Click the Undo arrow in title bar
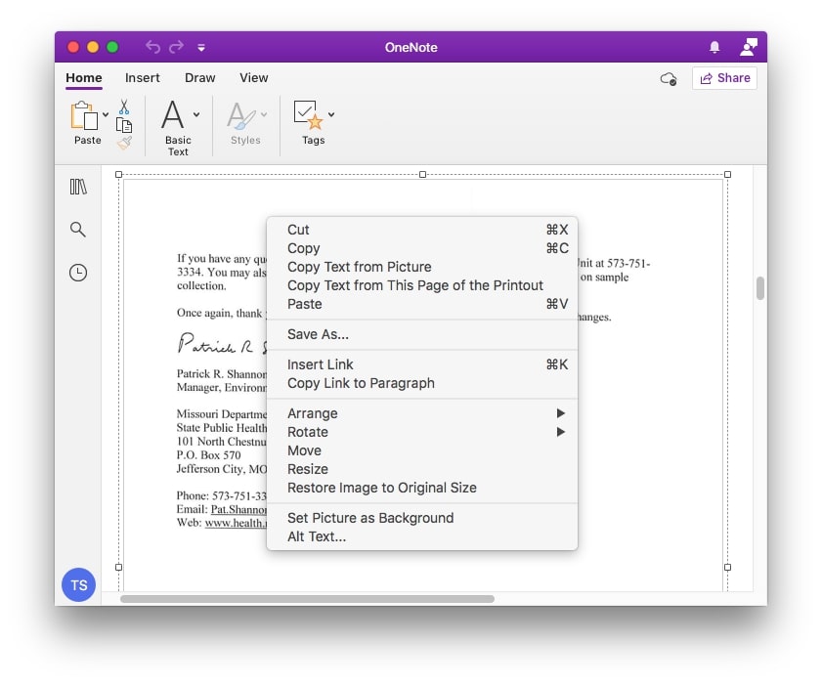Screen dimensions: 822x684 pyautogui.click(x=152, y=47)
